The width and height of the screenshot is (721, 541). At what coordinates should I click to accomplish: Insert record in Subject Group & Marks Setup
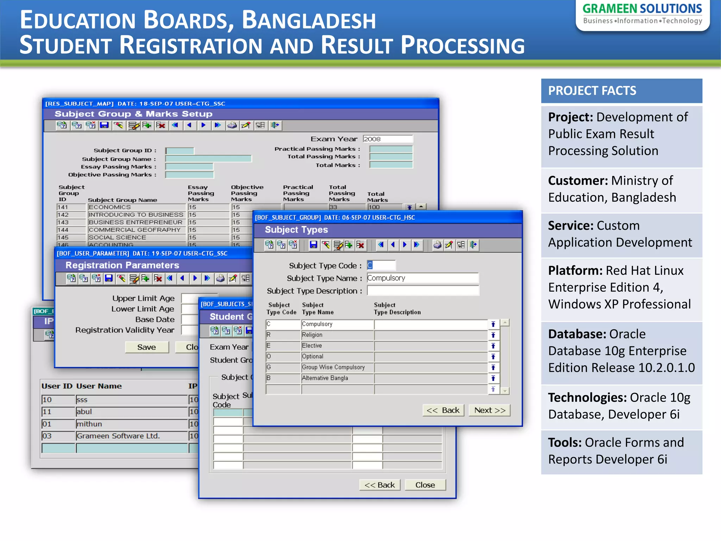147,125
